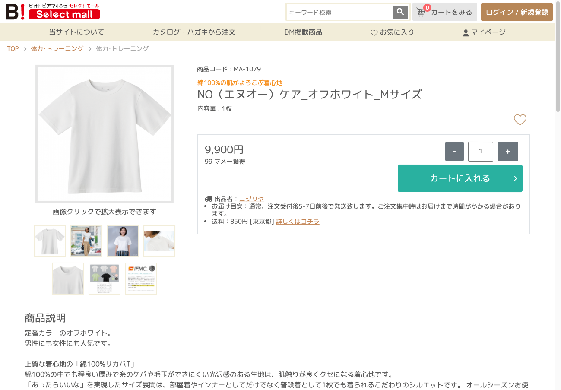This screenshot has height=390, width=561.
Task: Click the カートに入れる button
Action: [x=460, y=178]
